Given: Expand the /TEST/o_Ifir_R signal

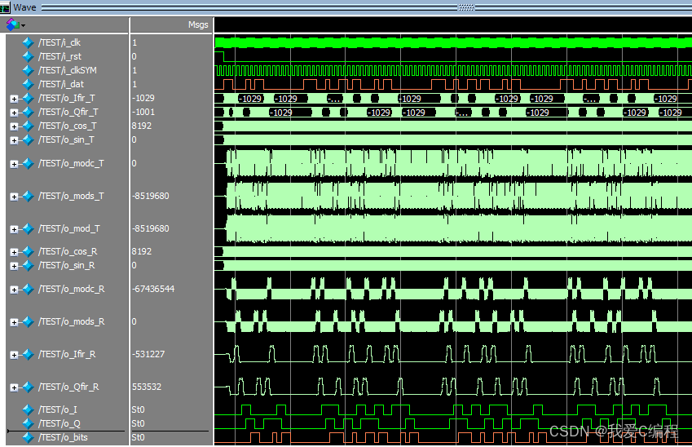Looking at the screenshot, I should click(14, 354).
